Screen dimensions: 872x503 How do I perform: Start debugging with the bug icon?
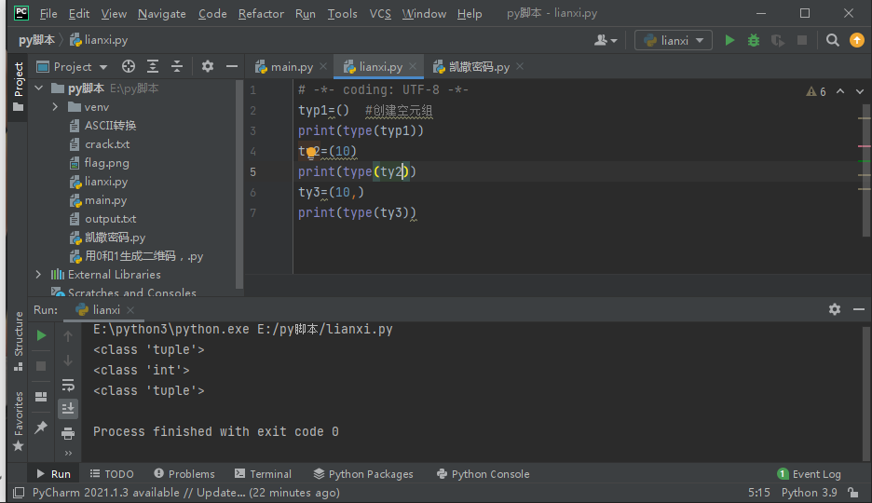pyautogui.click(x=754, y=40)
